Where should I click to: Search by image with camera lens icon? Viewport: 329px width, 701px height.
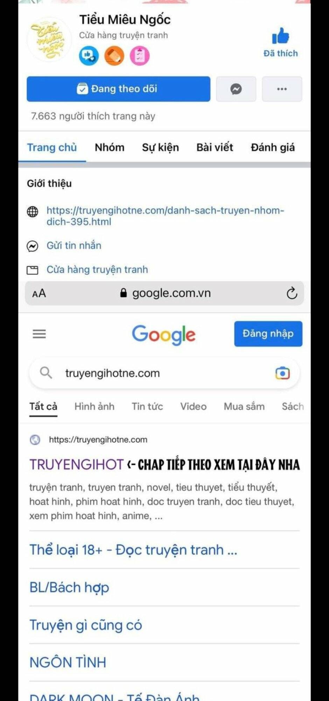(x=282, y=373)
